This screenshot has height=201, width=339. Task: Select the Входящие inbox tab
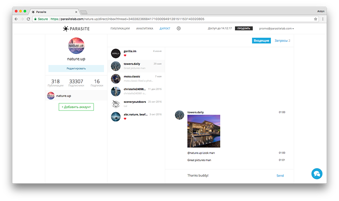(x=261, y=41)
